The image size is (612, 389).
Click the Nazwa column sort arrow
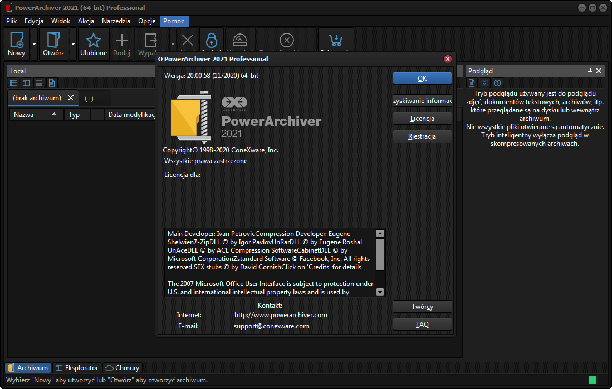point(54,114)
